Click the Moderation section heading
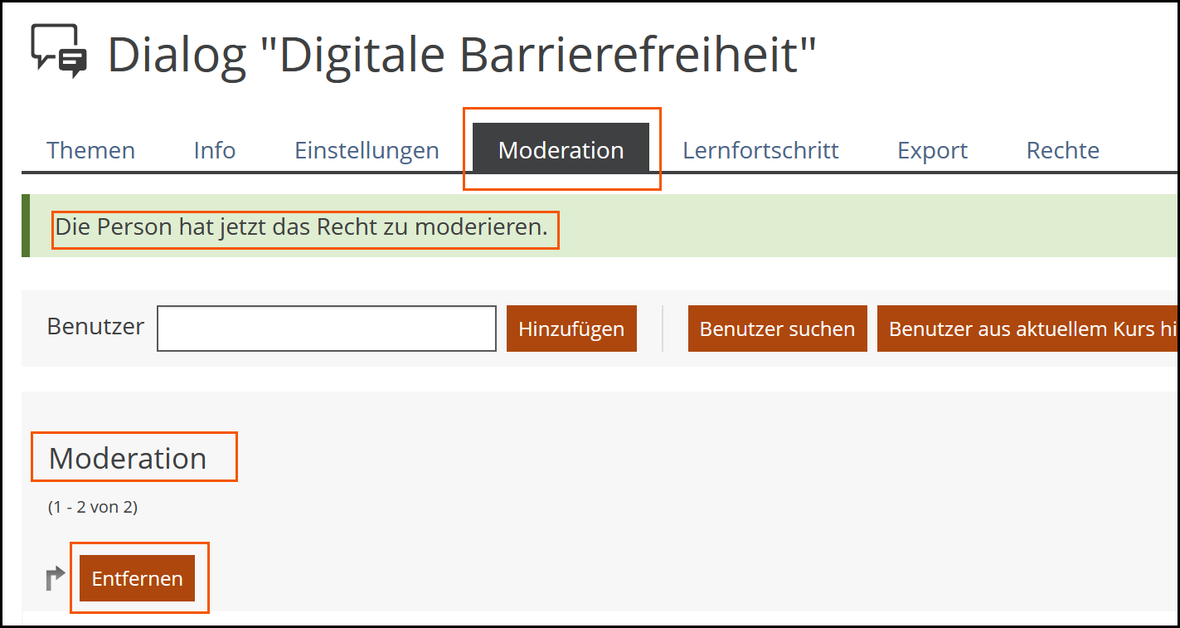 pos(128,458)
